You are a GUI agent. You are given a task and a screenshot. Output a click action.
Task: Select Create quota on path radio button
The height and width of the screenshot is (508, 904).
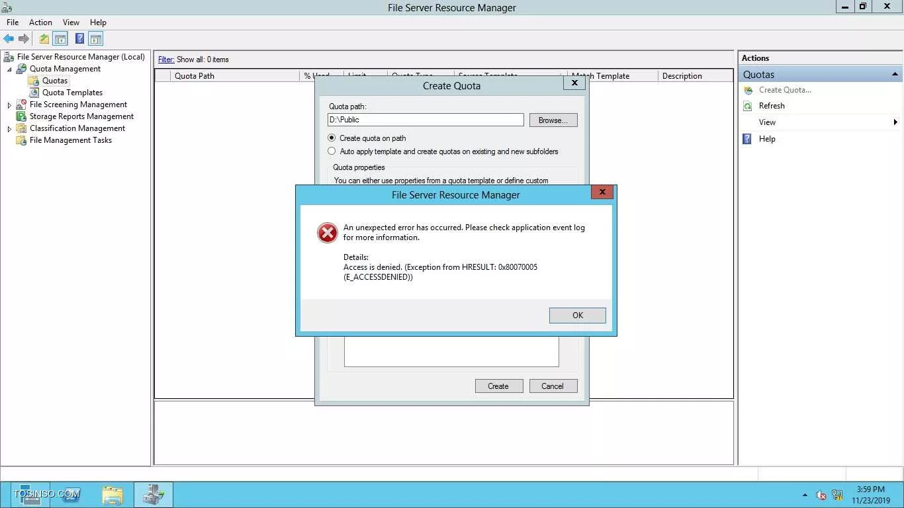332,138
